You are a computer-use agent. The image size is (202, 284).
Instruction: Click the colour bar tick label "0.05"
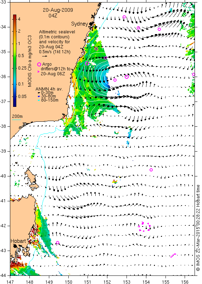22,96
